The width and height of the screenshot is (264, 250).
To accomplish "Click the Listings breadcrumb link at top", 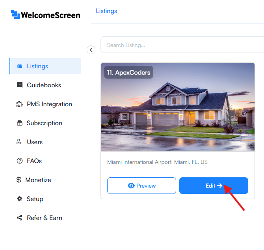I will click(106, 11).
